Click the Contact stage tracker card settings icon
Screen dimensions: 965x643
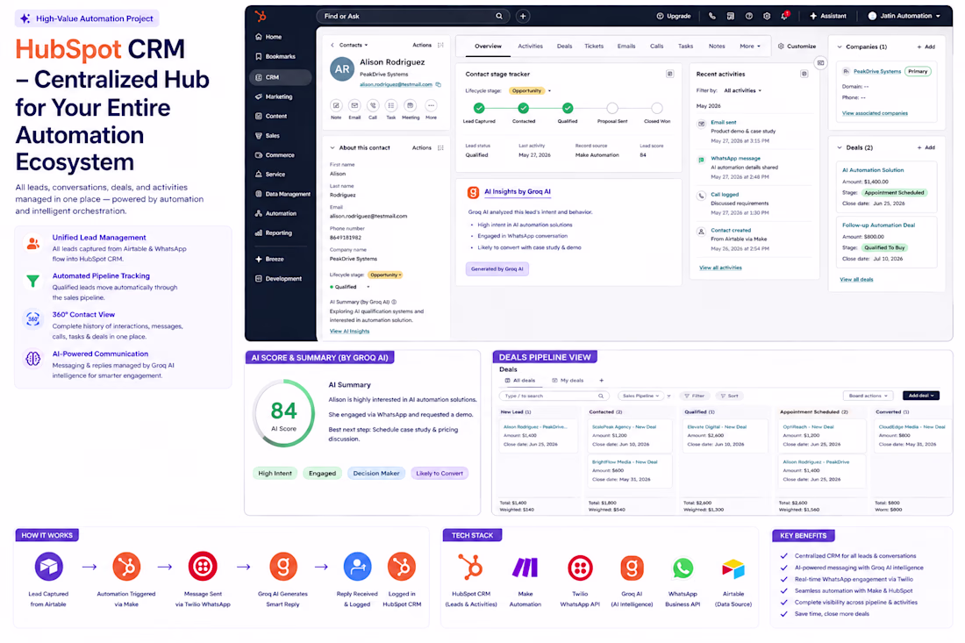coord(669,74)
